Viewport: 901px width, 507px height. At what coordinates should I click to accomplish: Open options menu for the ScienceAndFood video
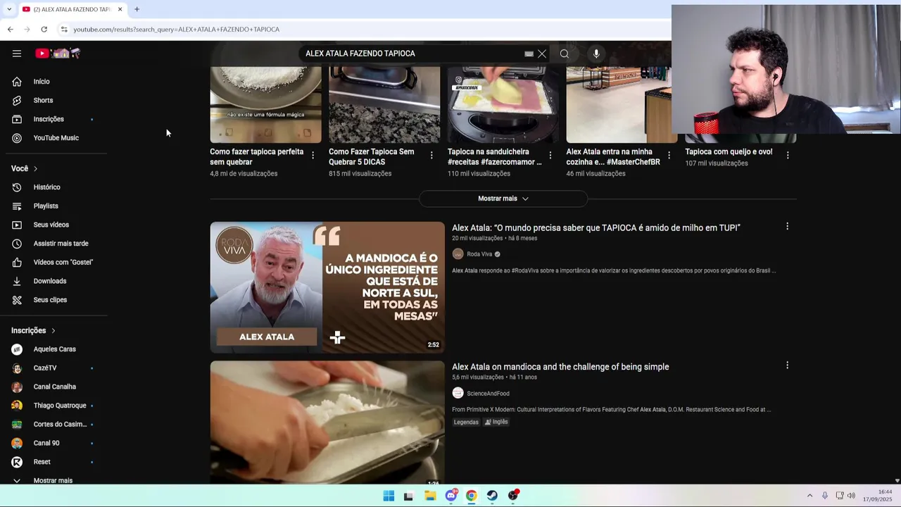point(787,365)
